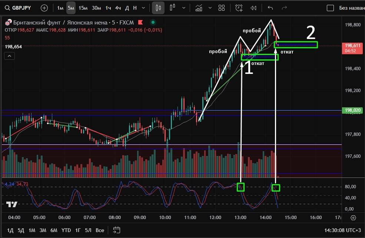Screen dimensions: 365x238
Task: Create an alert with the alarm clock icon
Action: [x=239, y=8]
